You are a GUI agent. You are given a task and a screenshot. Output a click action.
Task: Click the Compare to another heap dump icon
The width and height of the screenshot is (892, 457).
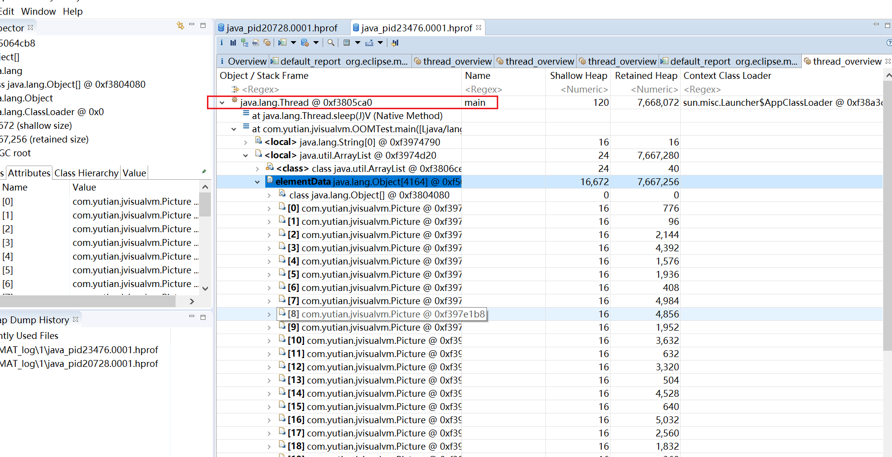(x=395, y=43)
